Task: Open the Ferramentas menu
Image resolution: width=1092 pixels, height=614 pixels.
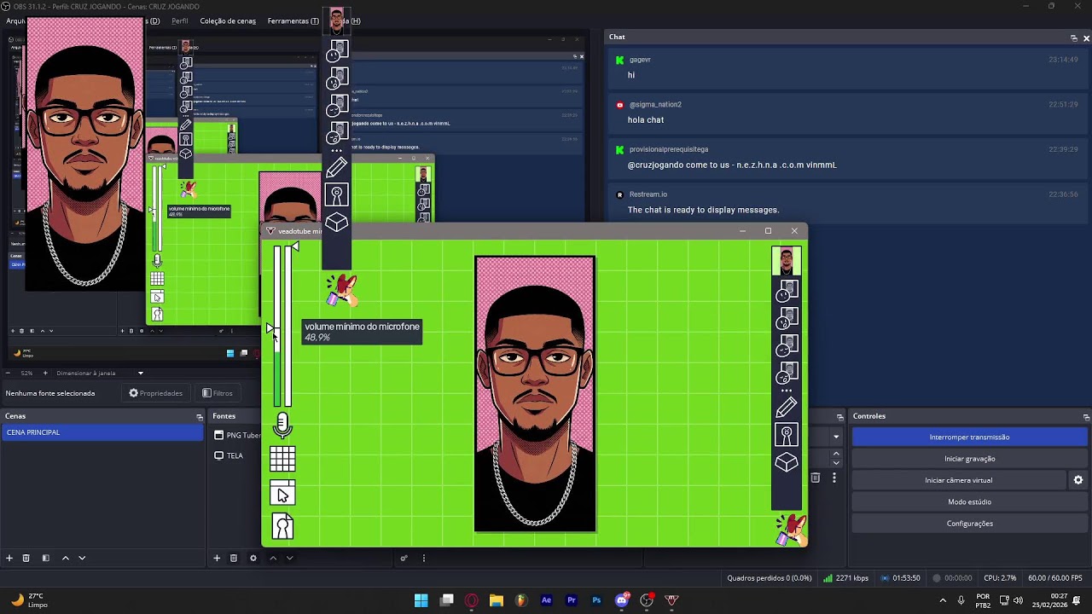Action: pyautogui.click(x=293, y=20)
